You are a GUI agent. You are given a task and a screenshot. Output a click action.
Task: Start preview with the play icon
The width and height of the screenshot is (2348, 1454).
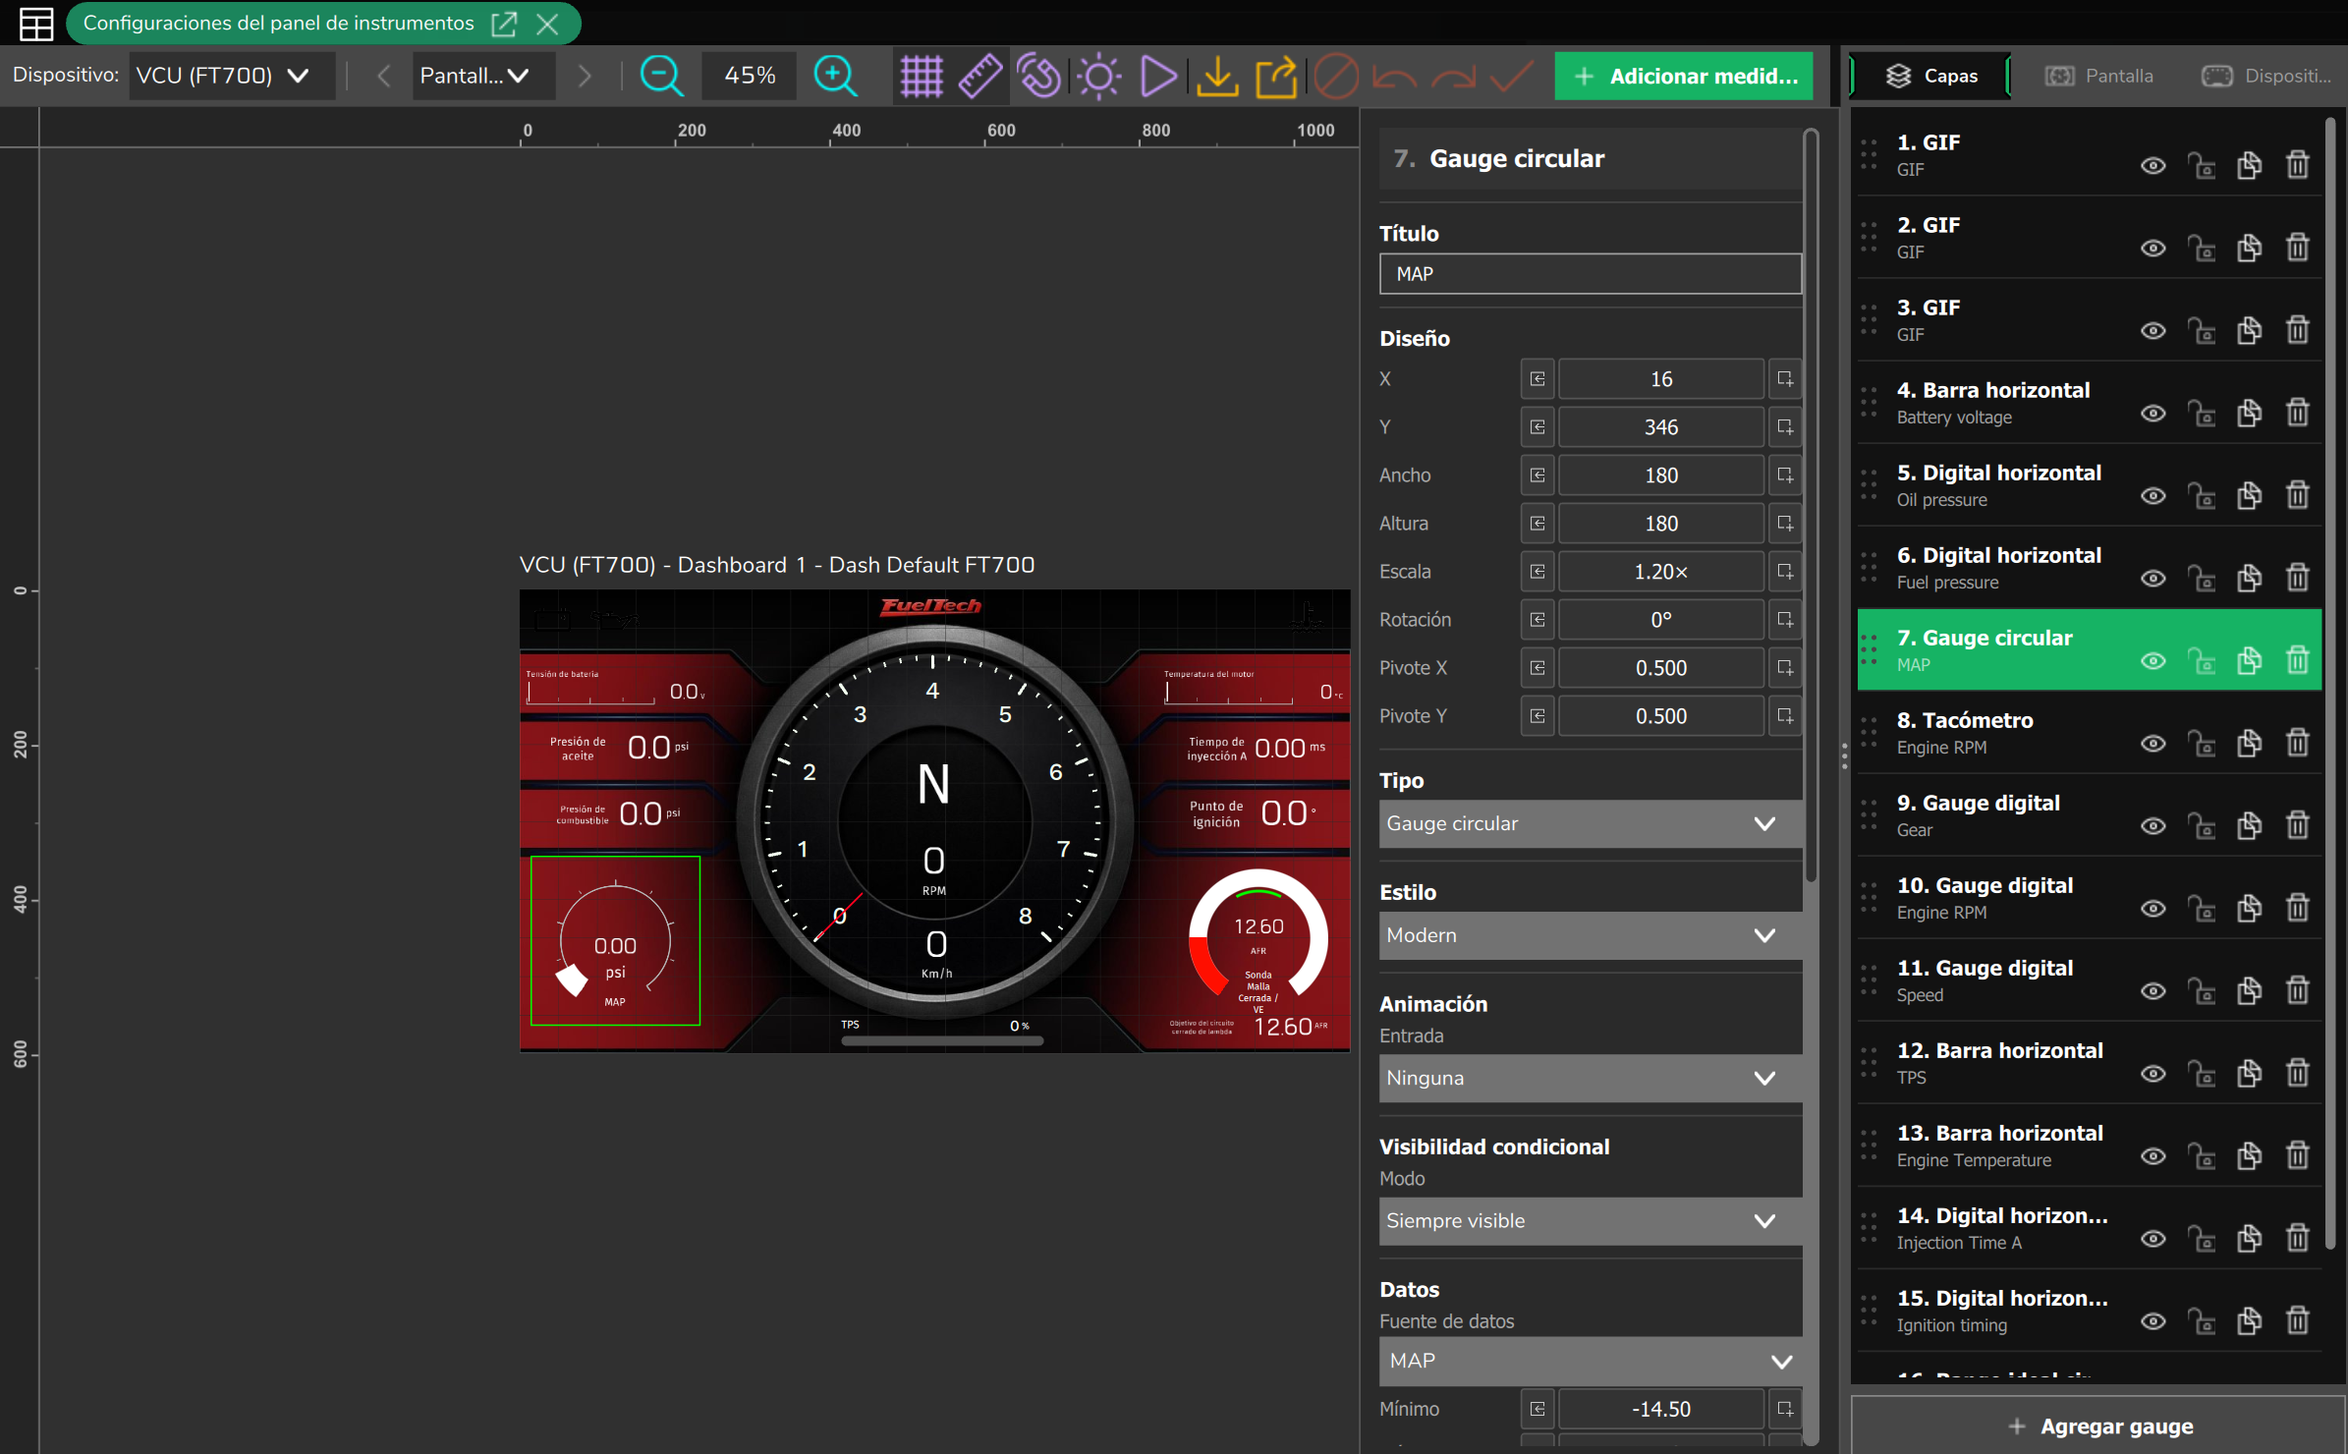click(x=1157, y=76)
